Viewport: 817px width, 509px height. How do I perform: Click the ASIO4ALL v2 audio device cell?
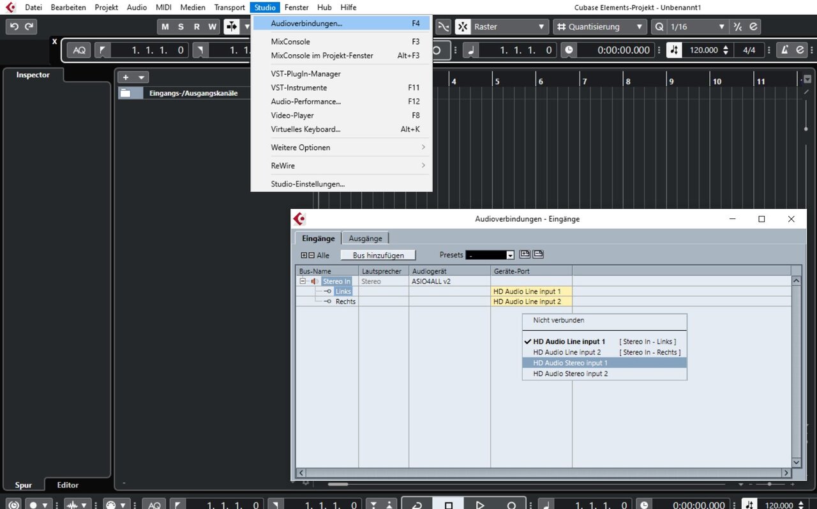(449, 281)
